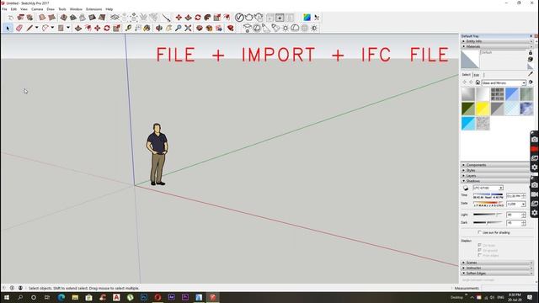Expand the Scenes panel
This screenshot has width=539, height=303.
coord(497,263)
